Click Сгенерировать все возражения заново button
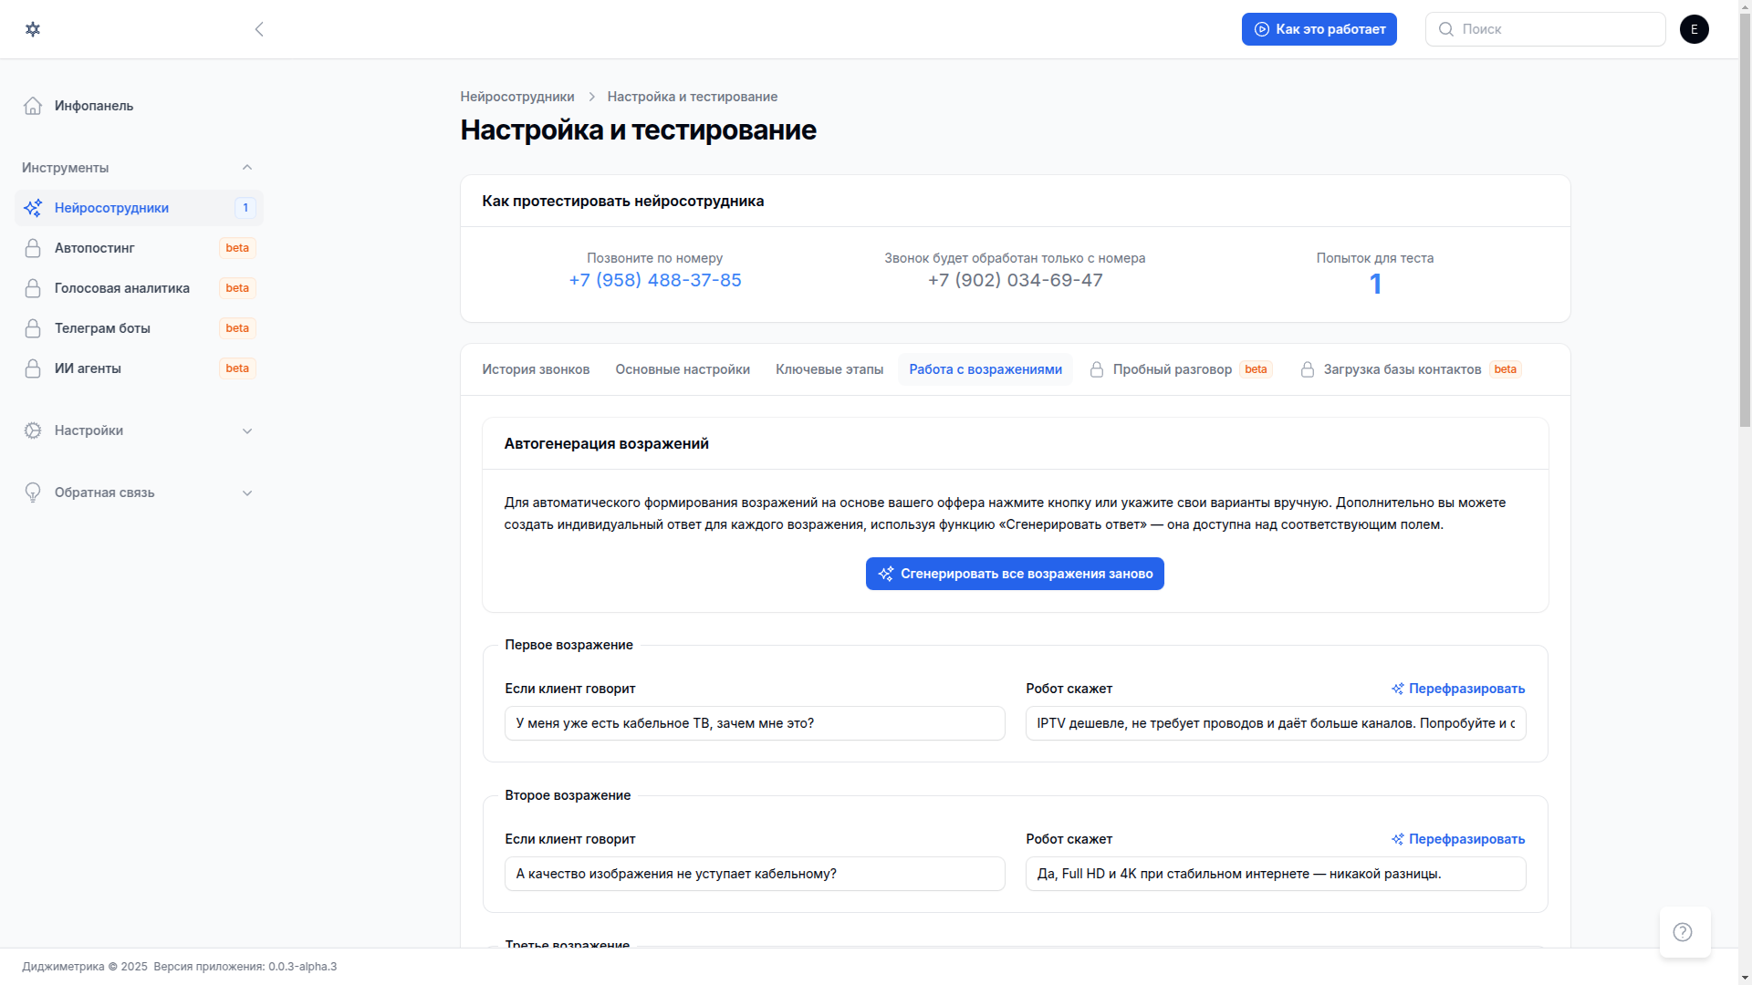Image resolution: width=1752 pixels, height=985 pixels. point(1015,574)
